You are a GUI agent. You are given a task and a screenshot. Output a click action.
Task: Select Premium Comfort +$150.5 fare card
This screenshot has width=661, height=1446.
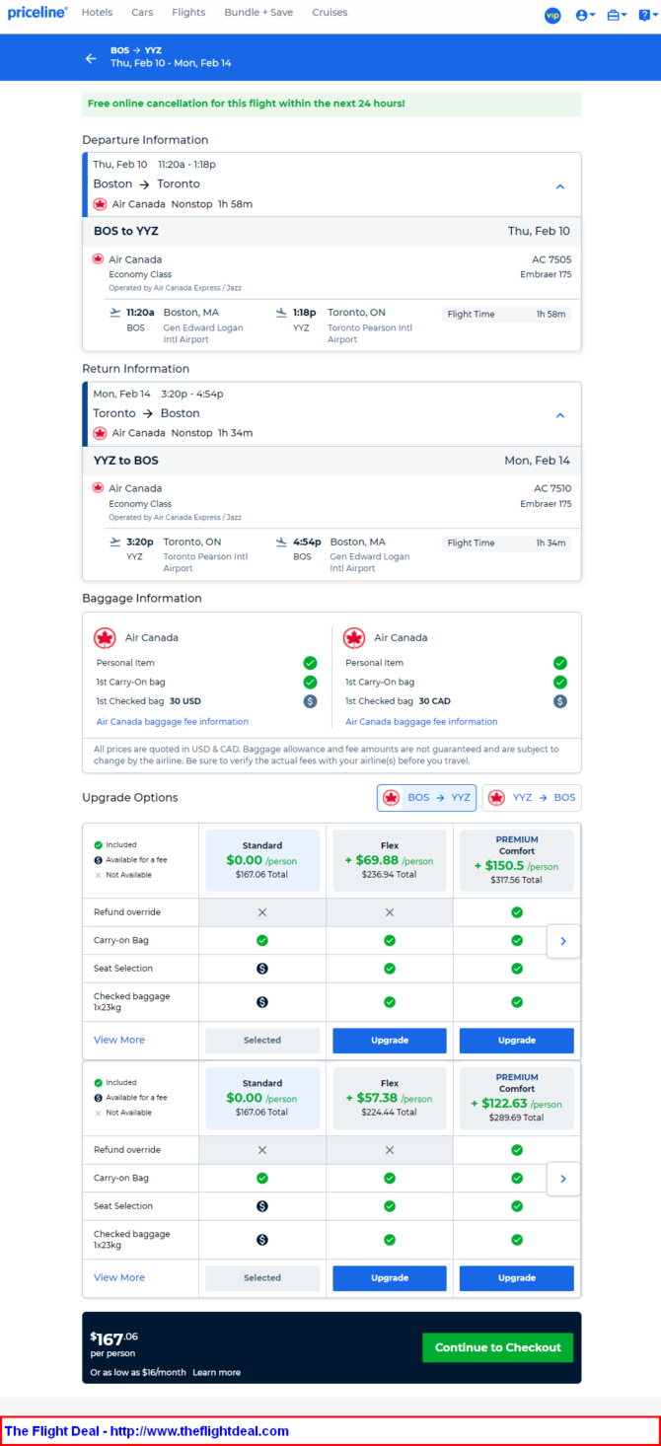pyautogui.click(x=517, y=860)
